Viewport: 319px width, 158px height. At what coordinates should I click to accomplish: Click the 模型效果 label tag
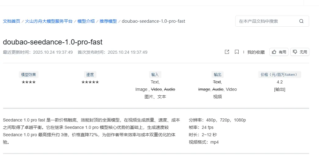click(x=29, y=75)
